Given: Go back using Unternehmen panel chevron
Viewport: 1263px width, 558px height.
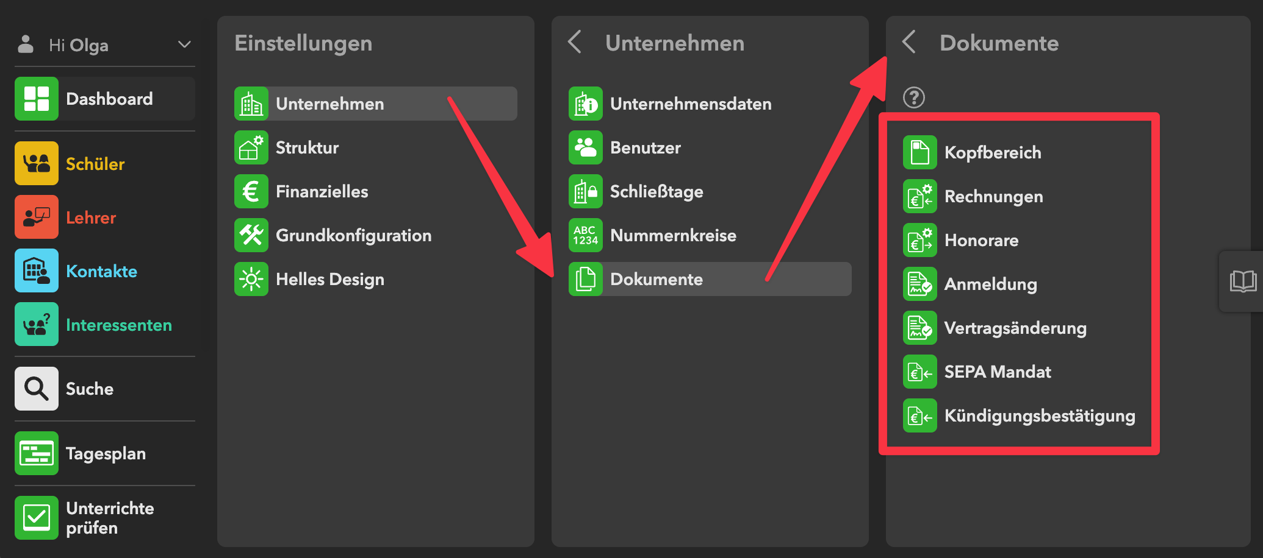Looking at the screenshot, I should pos(574,43).
